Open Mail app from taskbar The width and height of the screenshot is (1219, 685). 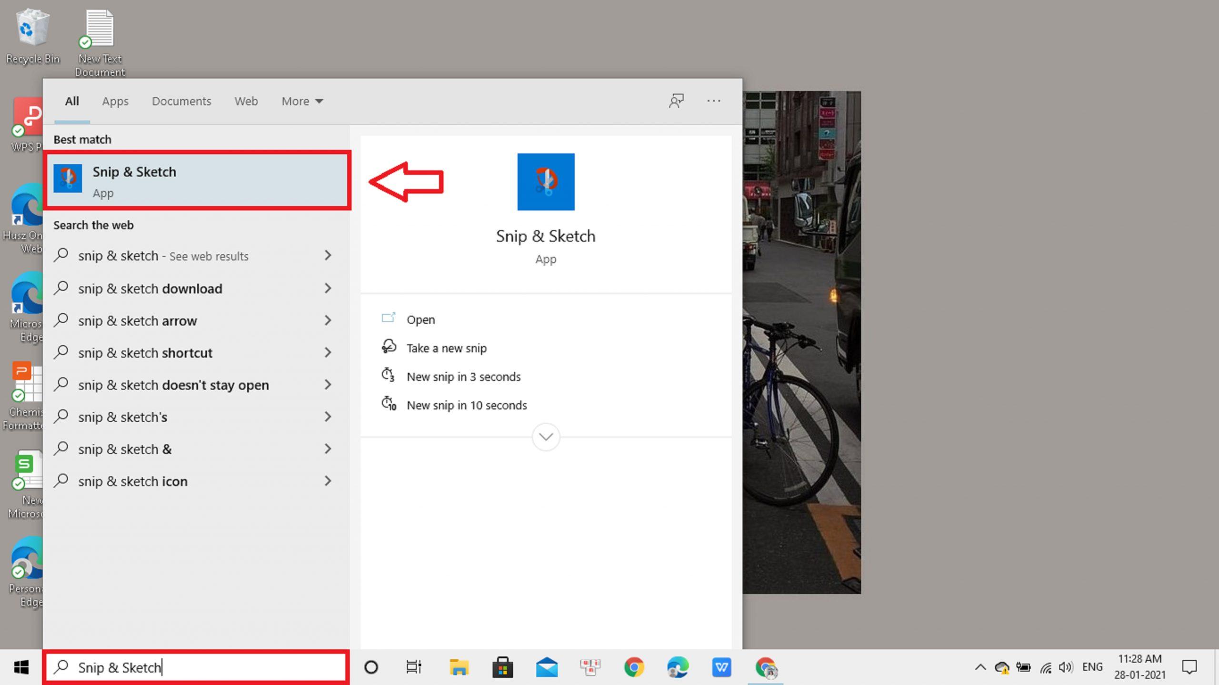pyautogui.click(x=546, y=667)
